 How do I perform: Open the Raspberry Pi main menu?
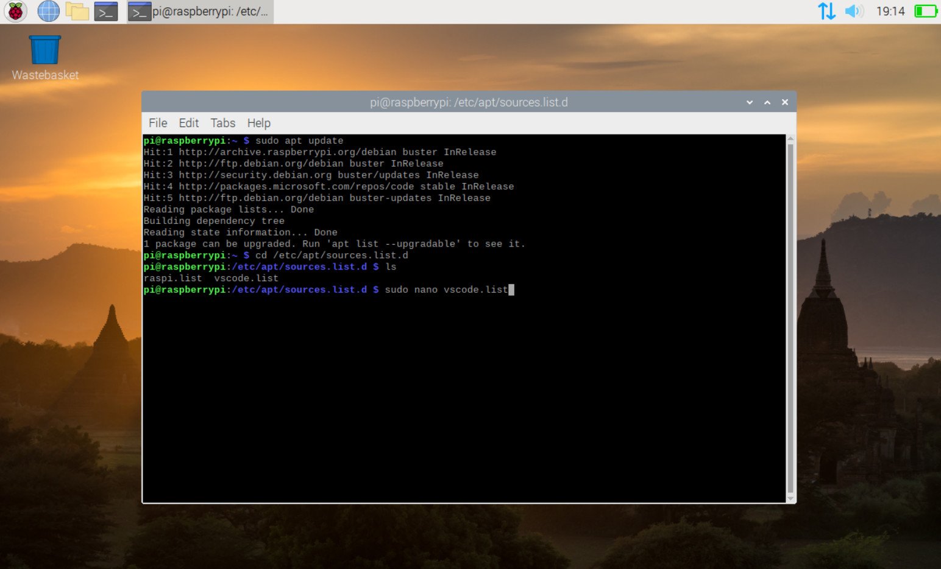click(15, 11)
